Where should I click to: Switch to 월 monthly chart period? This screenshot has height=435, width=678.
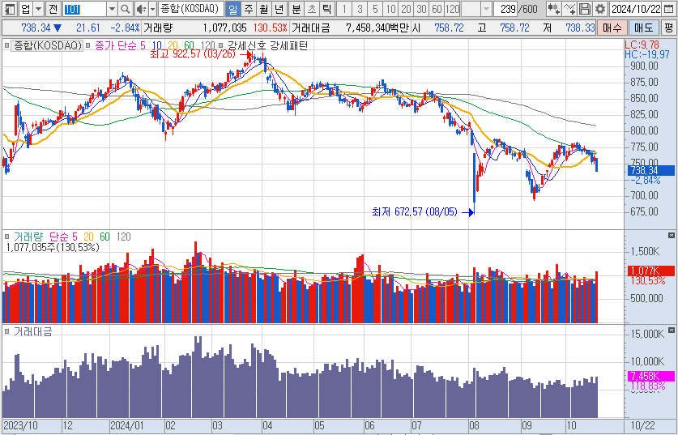pos(264,9)
